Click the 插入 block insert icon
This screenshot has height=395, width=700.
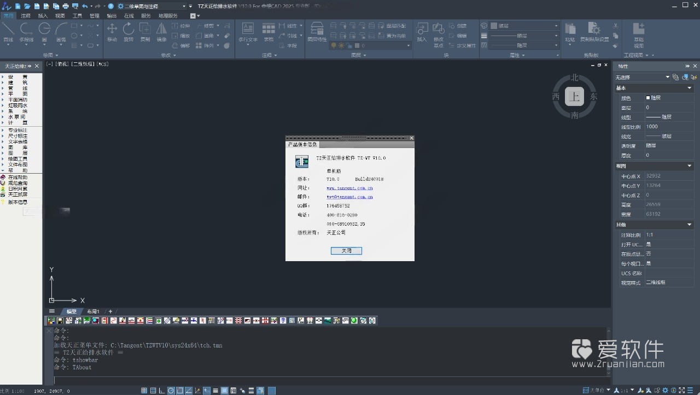[422, 32]
